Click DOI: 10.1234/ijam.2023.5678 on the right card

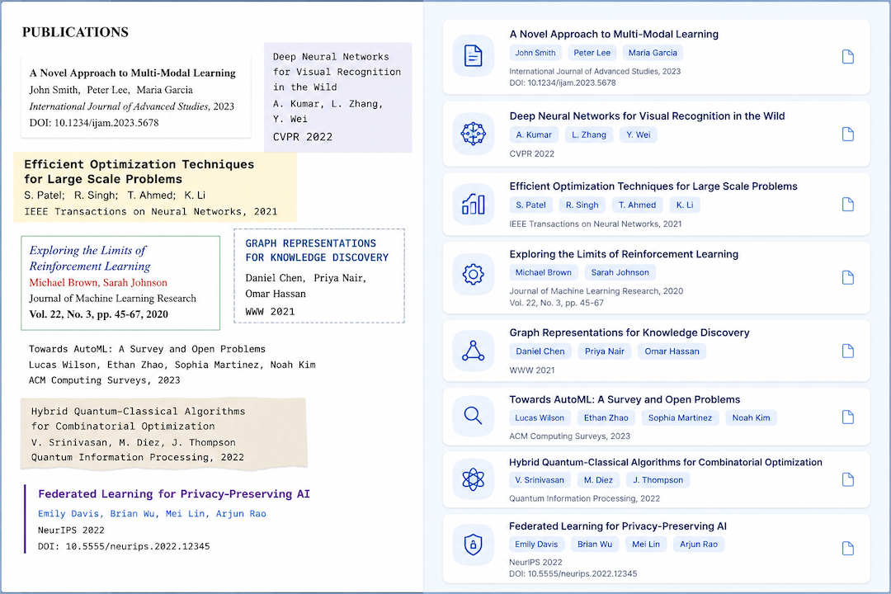[x=563, y=83]
